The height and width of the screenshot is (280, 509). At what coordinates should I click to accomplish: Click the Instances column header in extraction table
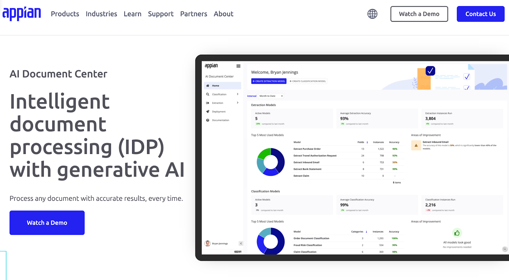(x=378, y=142)
